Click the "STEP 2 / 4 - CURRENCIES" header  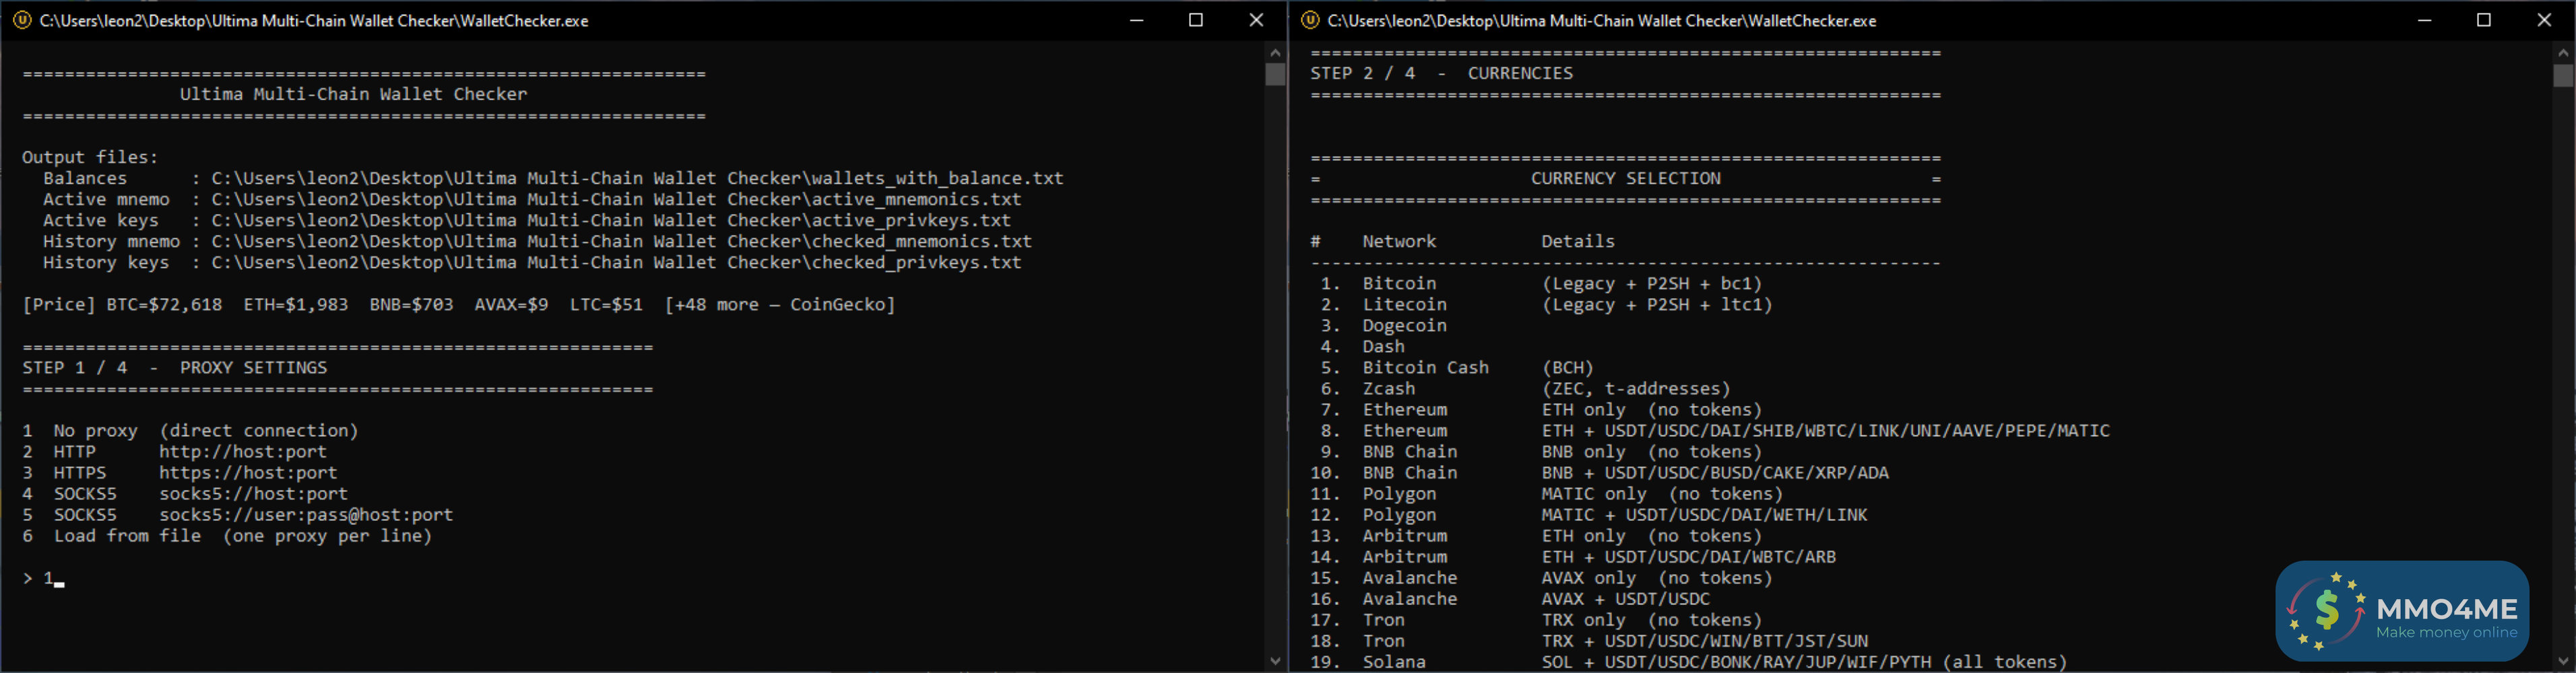pos(1442,73)
